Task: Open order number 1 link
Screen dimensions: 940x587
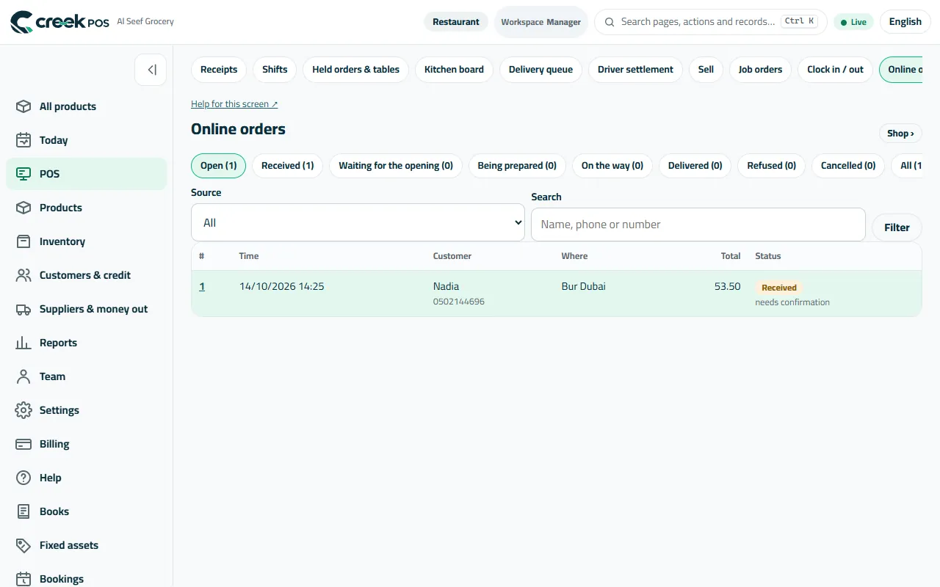Action: click(202, 286)
